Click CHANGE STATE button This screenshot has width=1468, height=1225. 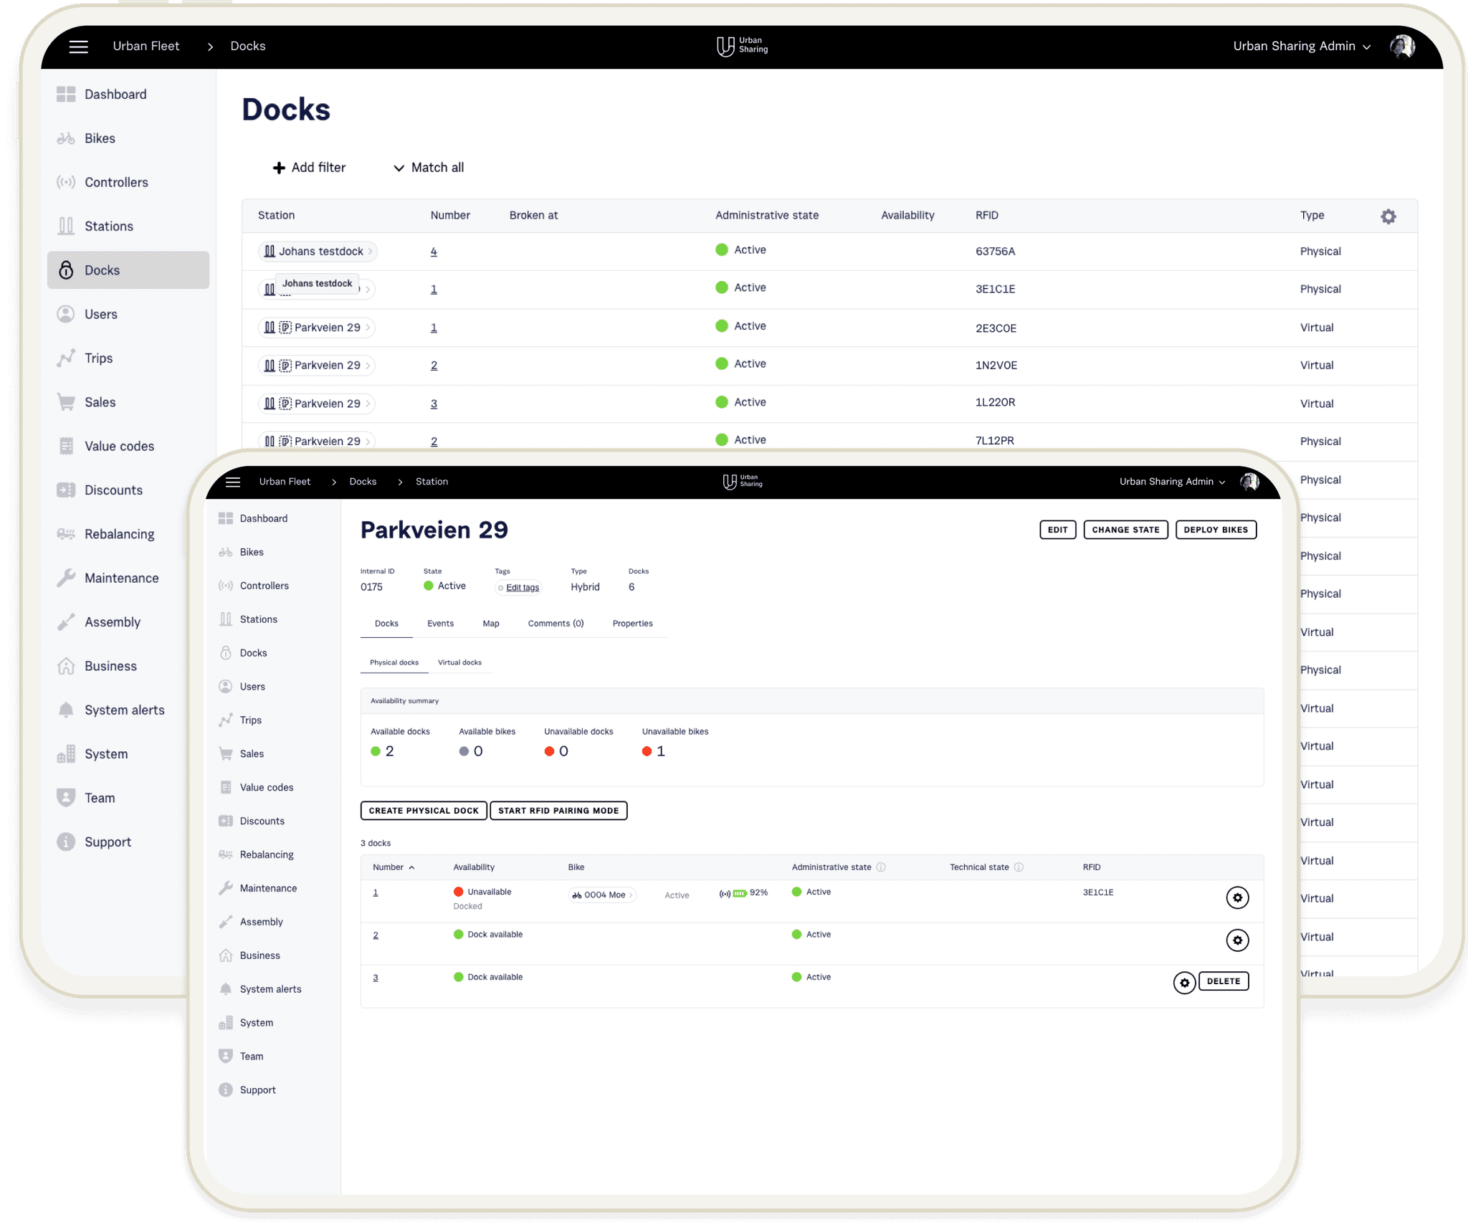click(1125, 530)
